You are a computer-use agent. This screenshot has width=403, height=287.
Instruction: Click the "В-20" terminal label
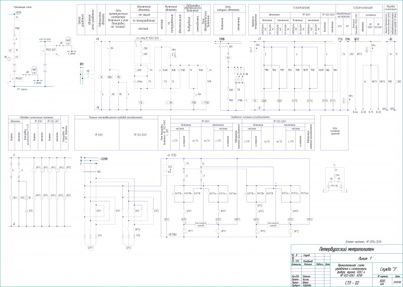coord(379,112)
